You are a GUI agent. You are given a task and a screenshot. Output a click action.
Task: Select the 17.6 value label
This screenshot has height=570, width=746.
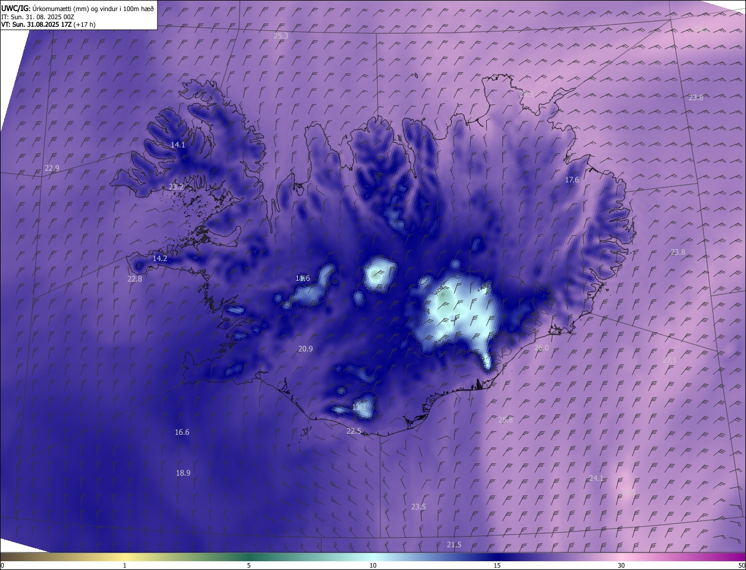pos(572,180)
